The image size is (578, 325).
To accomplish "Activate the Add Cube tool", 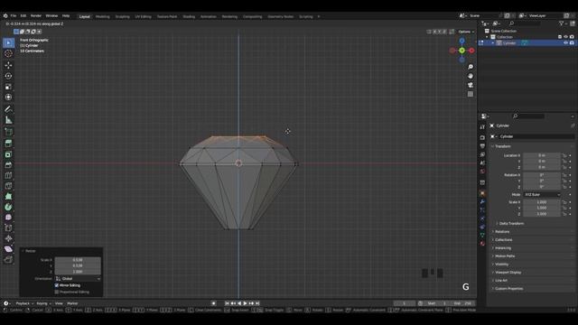I will 8,132.
